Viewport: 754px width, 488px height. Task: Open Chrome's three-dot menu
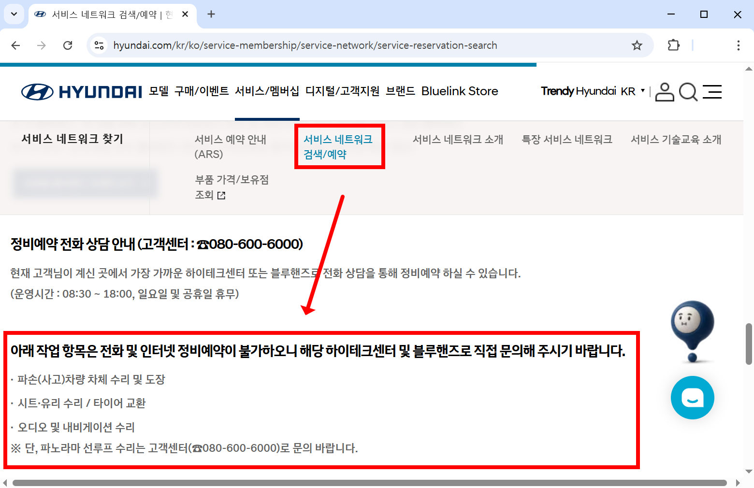[739, 45]
